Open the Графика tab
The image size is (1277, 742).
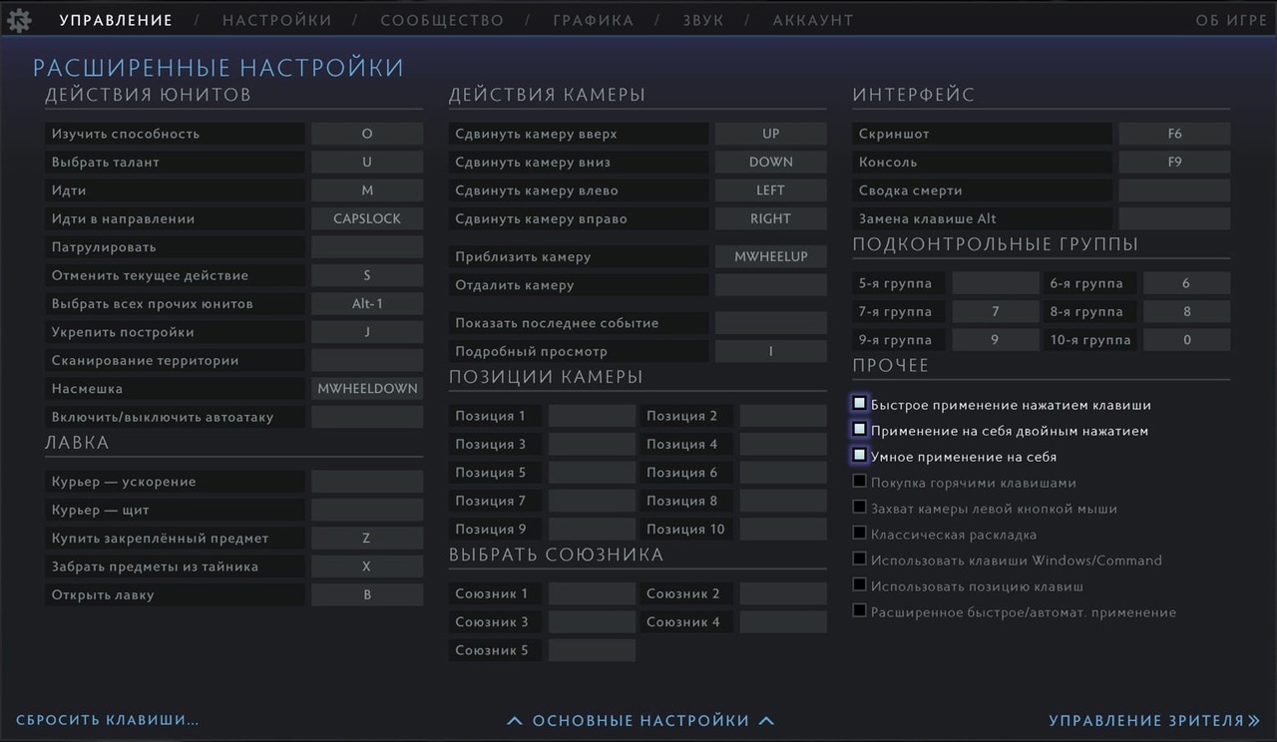tap(593, 20)
